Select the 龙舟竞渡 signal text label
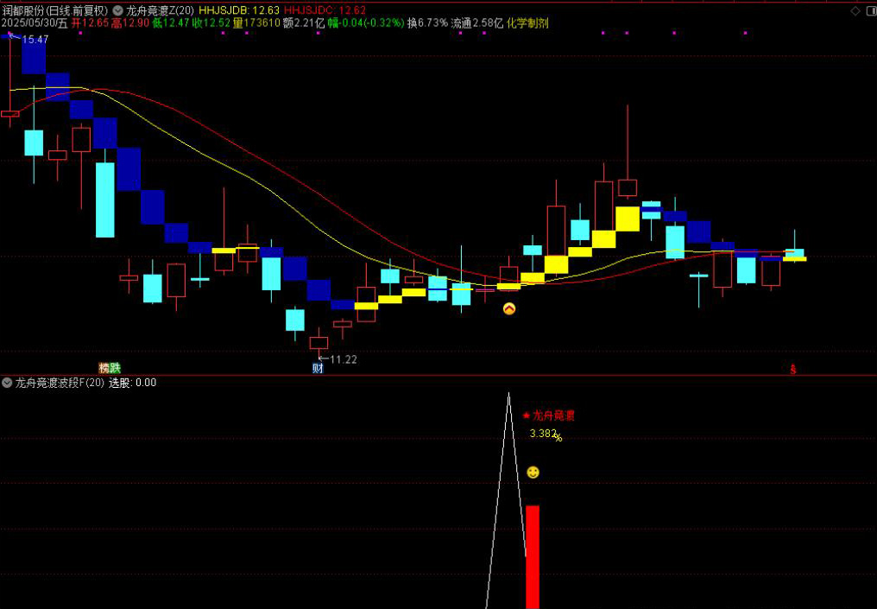The width and height of the screenshot is (877, 609). click(x=554, y=416)
